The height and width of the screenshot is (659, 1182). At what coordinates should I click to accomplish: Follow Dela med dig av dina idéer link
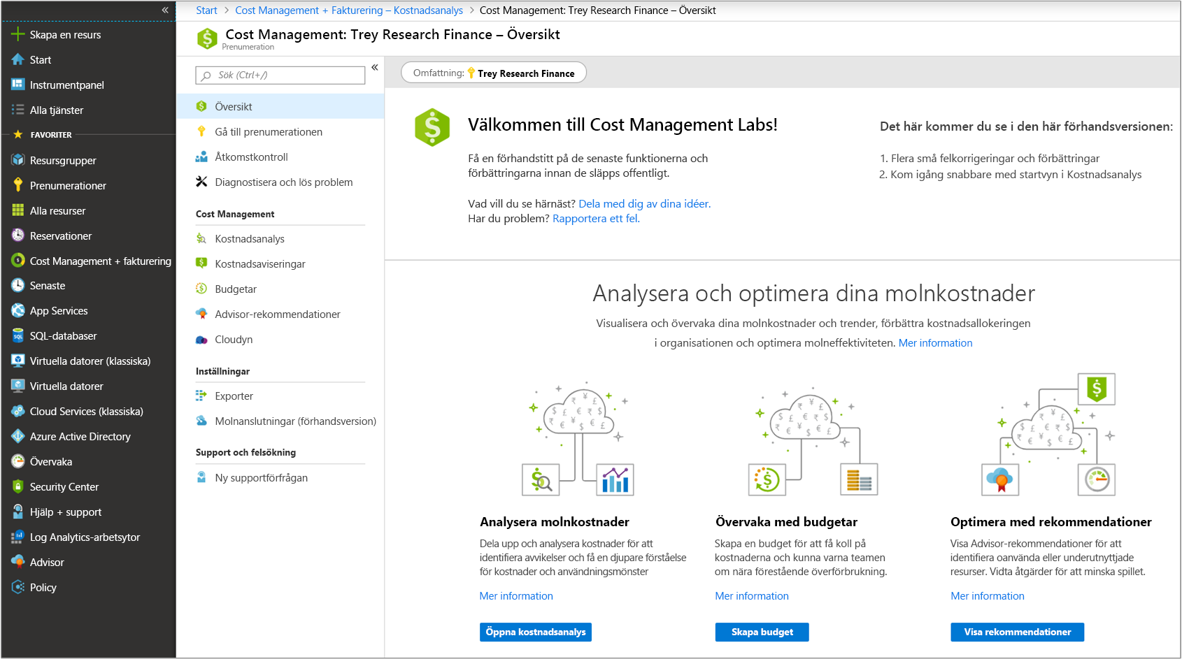644,203
